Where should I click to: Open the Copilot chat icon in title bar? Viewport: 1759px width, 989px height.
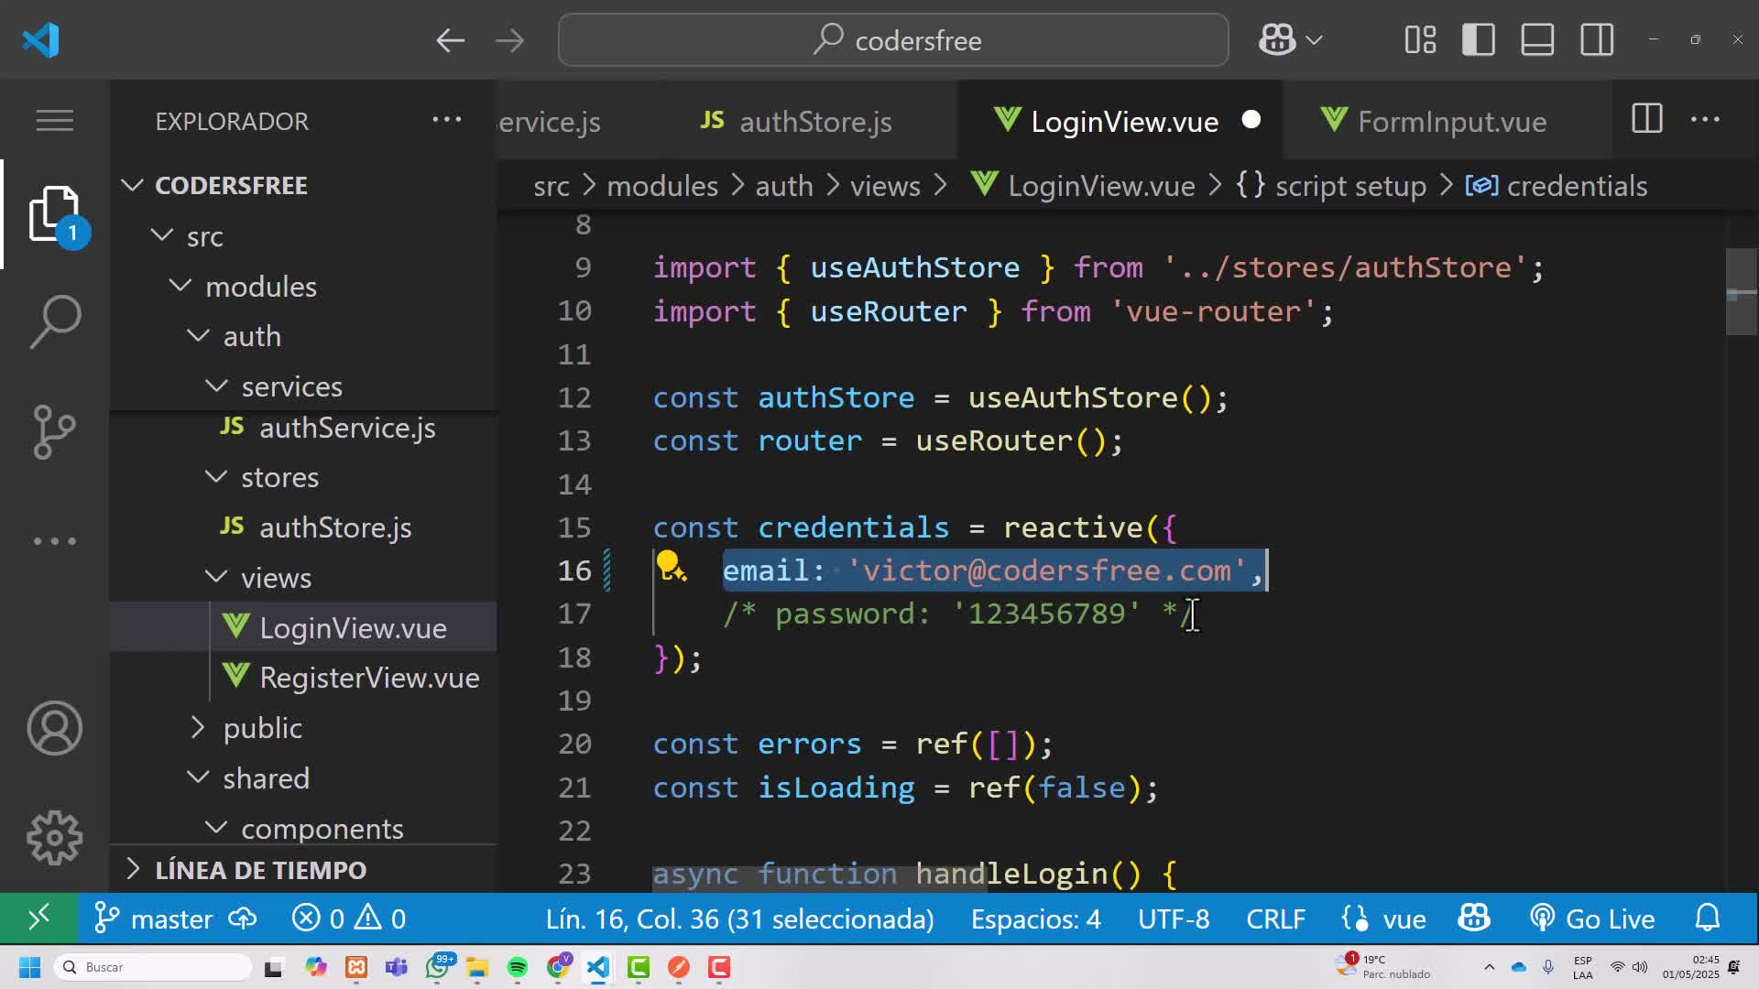(x=1277, y=40)
